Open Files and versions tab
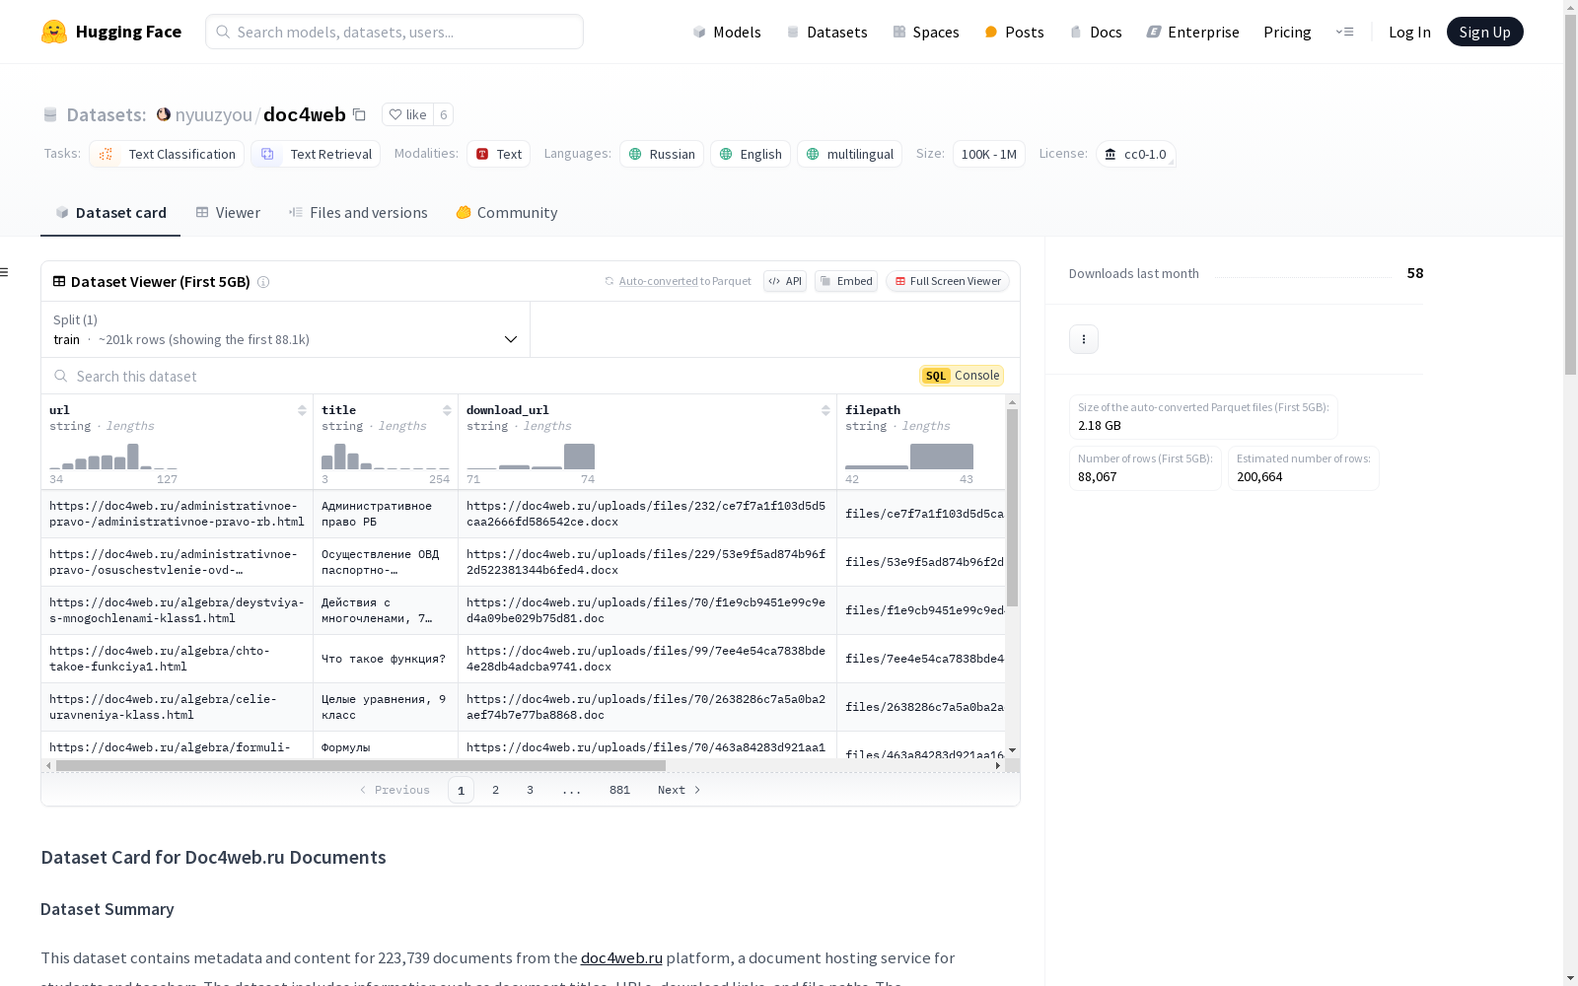1578x986 pixels. (358, 213)
